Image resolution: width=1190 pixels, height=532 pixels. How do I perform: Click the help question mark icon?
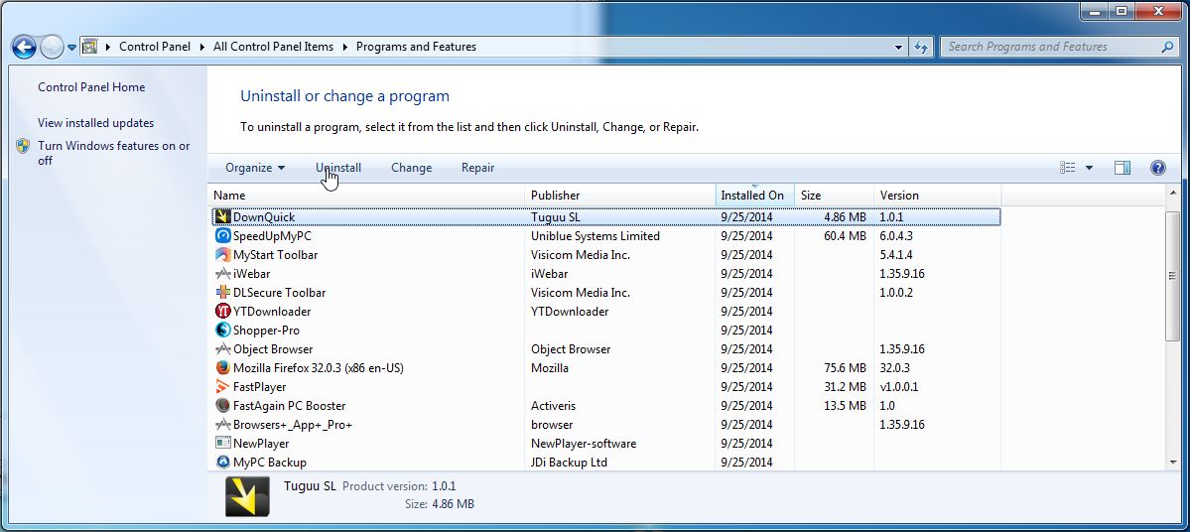1157,168
